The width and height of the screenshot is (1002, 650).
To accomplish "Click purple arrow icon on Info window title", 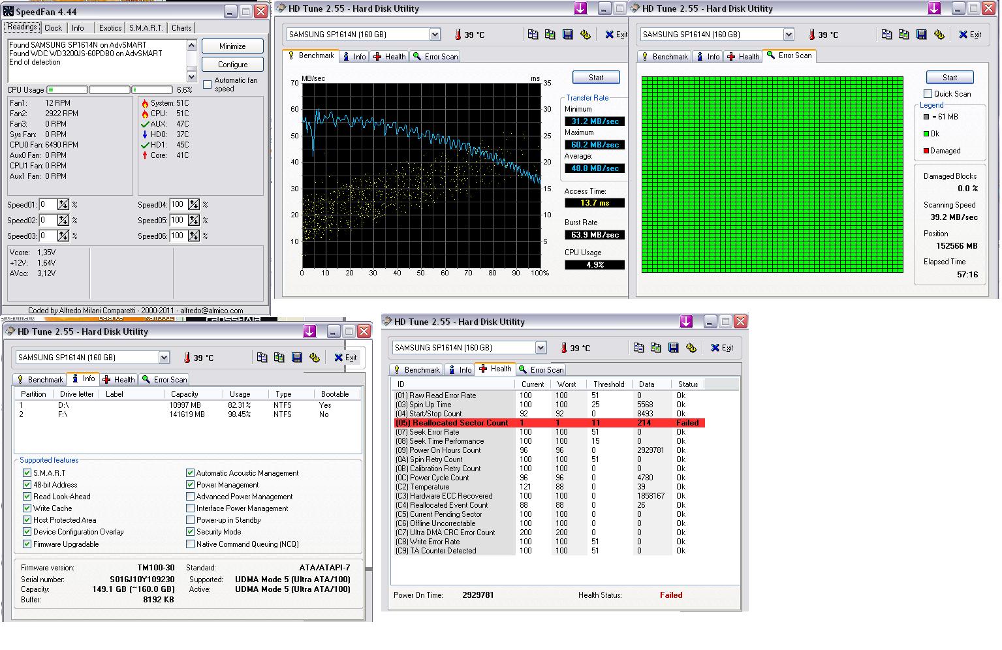I will pos(309,332).
